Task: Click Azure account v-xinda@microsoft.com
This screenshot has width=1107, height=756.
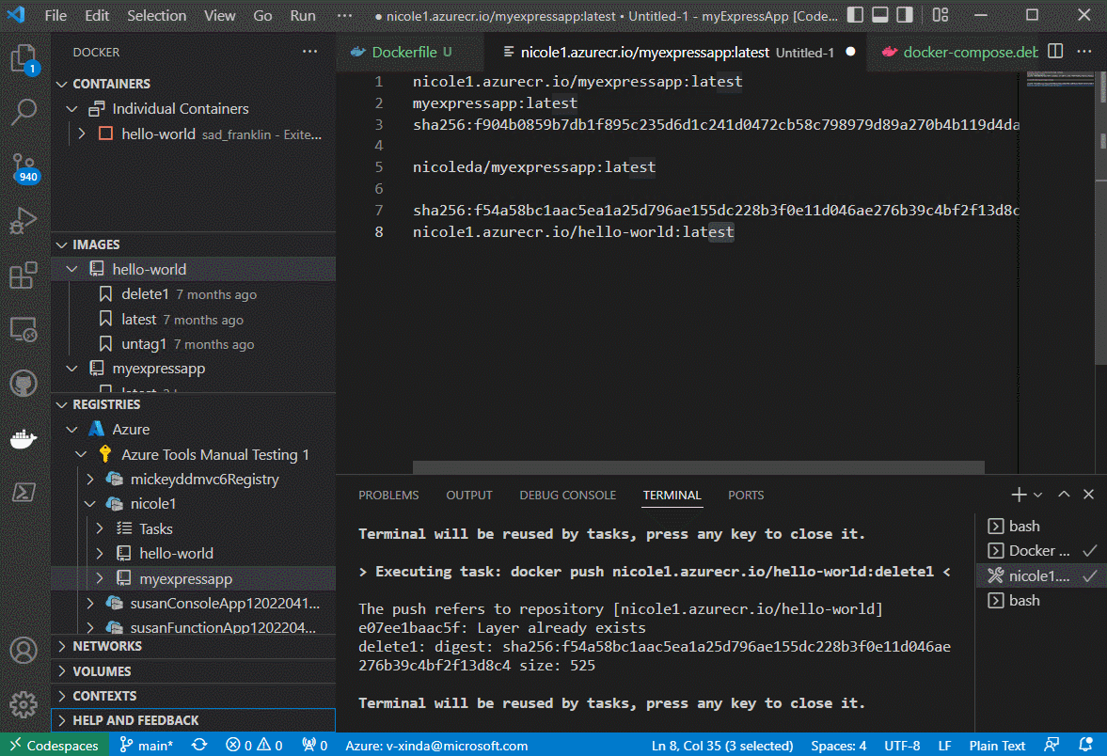Action: point(436,745)
